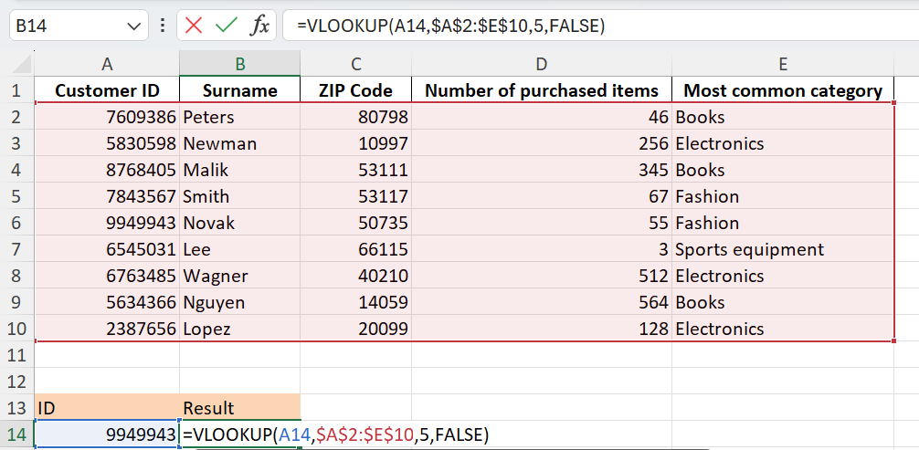The height and width of the screenshot is (450, 919).
Task: Click the Select All corner triangle
Action: [x=22, y=63]
